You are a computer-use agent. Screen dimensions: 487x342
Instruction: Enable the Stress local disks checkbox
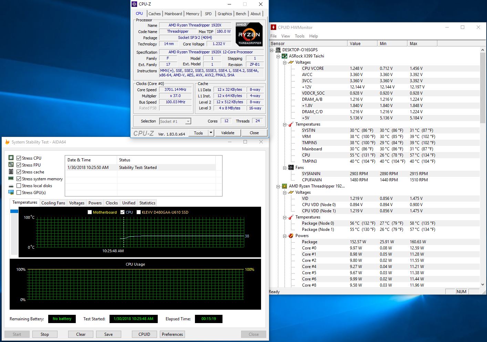click(19, 186)
